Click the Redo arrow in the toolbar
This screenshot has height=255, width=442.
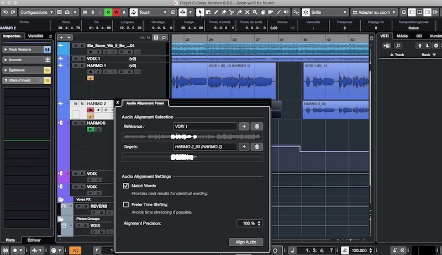click(13, 12)
